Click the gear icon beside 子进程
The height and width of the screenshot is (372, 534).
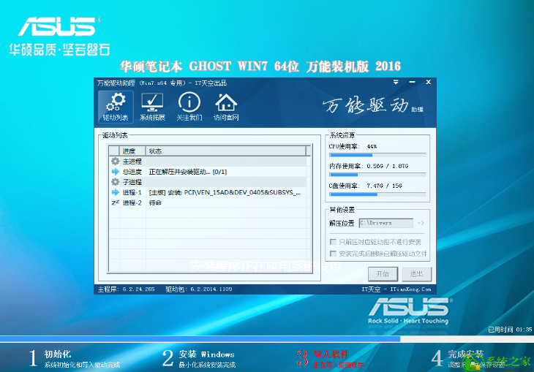pyautogui.click(x=115, y=182)
